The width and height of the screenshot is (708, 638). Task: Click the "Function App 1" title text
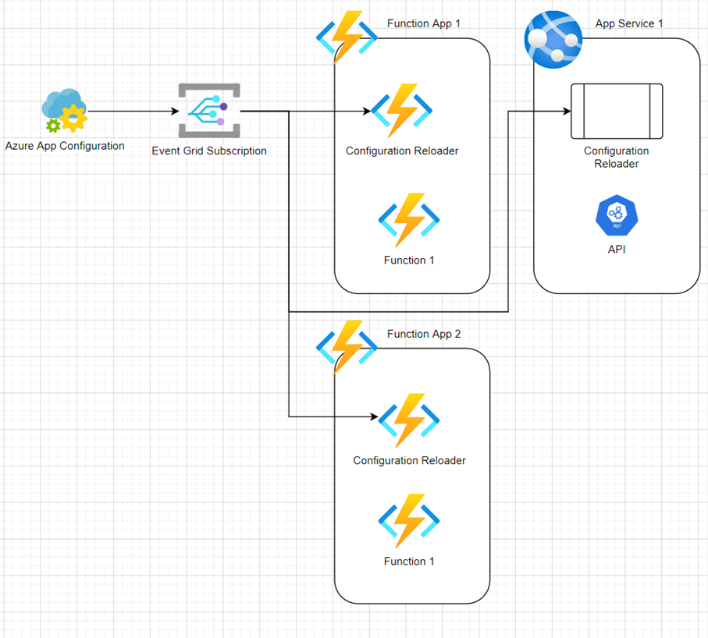tap(424, 23)
